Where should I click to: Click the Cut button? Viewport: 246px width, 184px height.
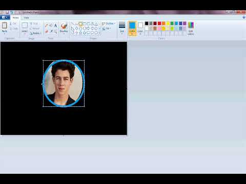point(13,24)
